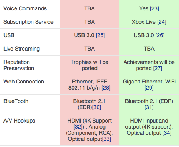
Task: Select the Voice Commands row label
Action: tap(25, 8)
